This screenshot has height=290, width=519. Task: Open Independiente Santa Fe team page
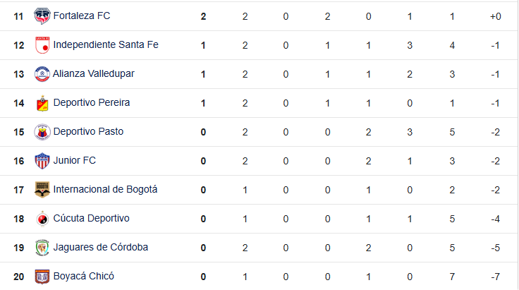pos(106,44)
